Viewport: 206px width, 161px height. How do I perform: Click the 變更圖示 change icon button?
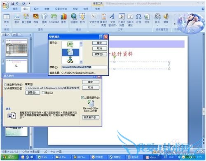pyautogui.click(x=91, y=117)
